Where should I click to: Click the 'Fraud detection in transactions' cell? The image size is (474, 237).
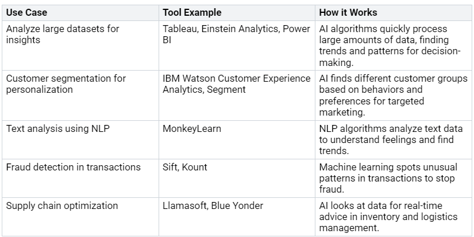[x=73, y=167]
